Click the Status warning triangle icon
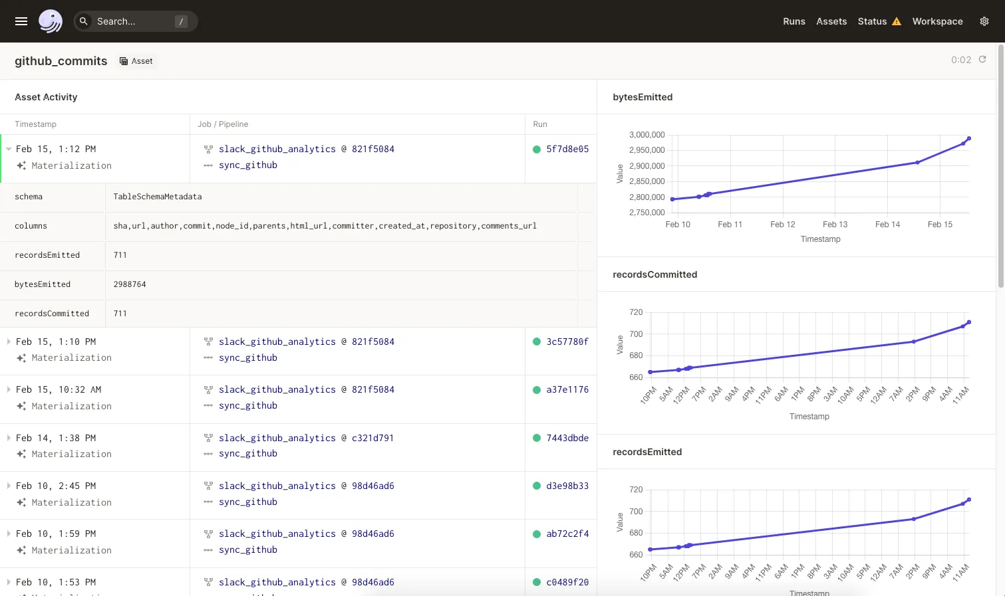 coord(897,21)
